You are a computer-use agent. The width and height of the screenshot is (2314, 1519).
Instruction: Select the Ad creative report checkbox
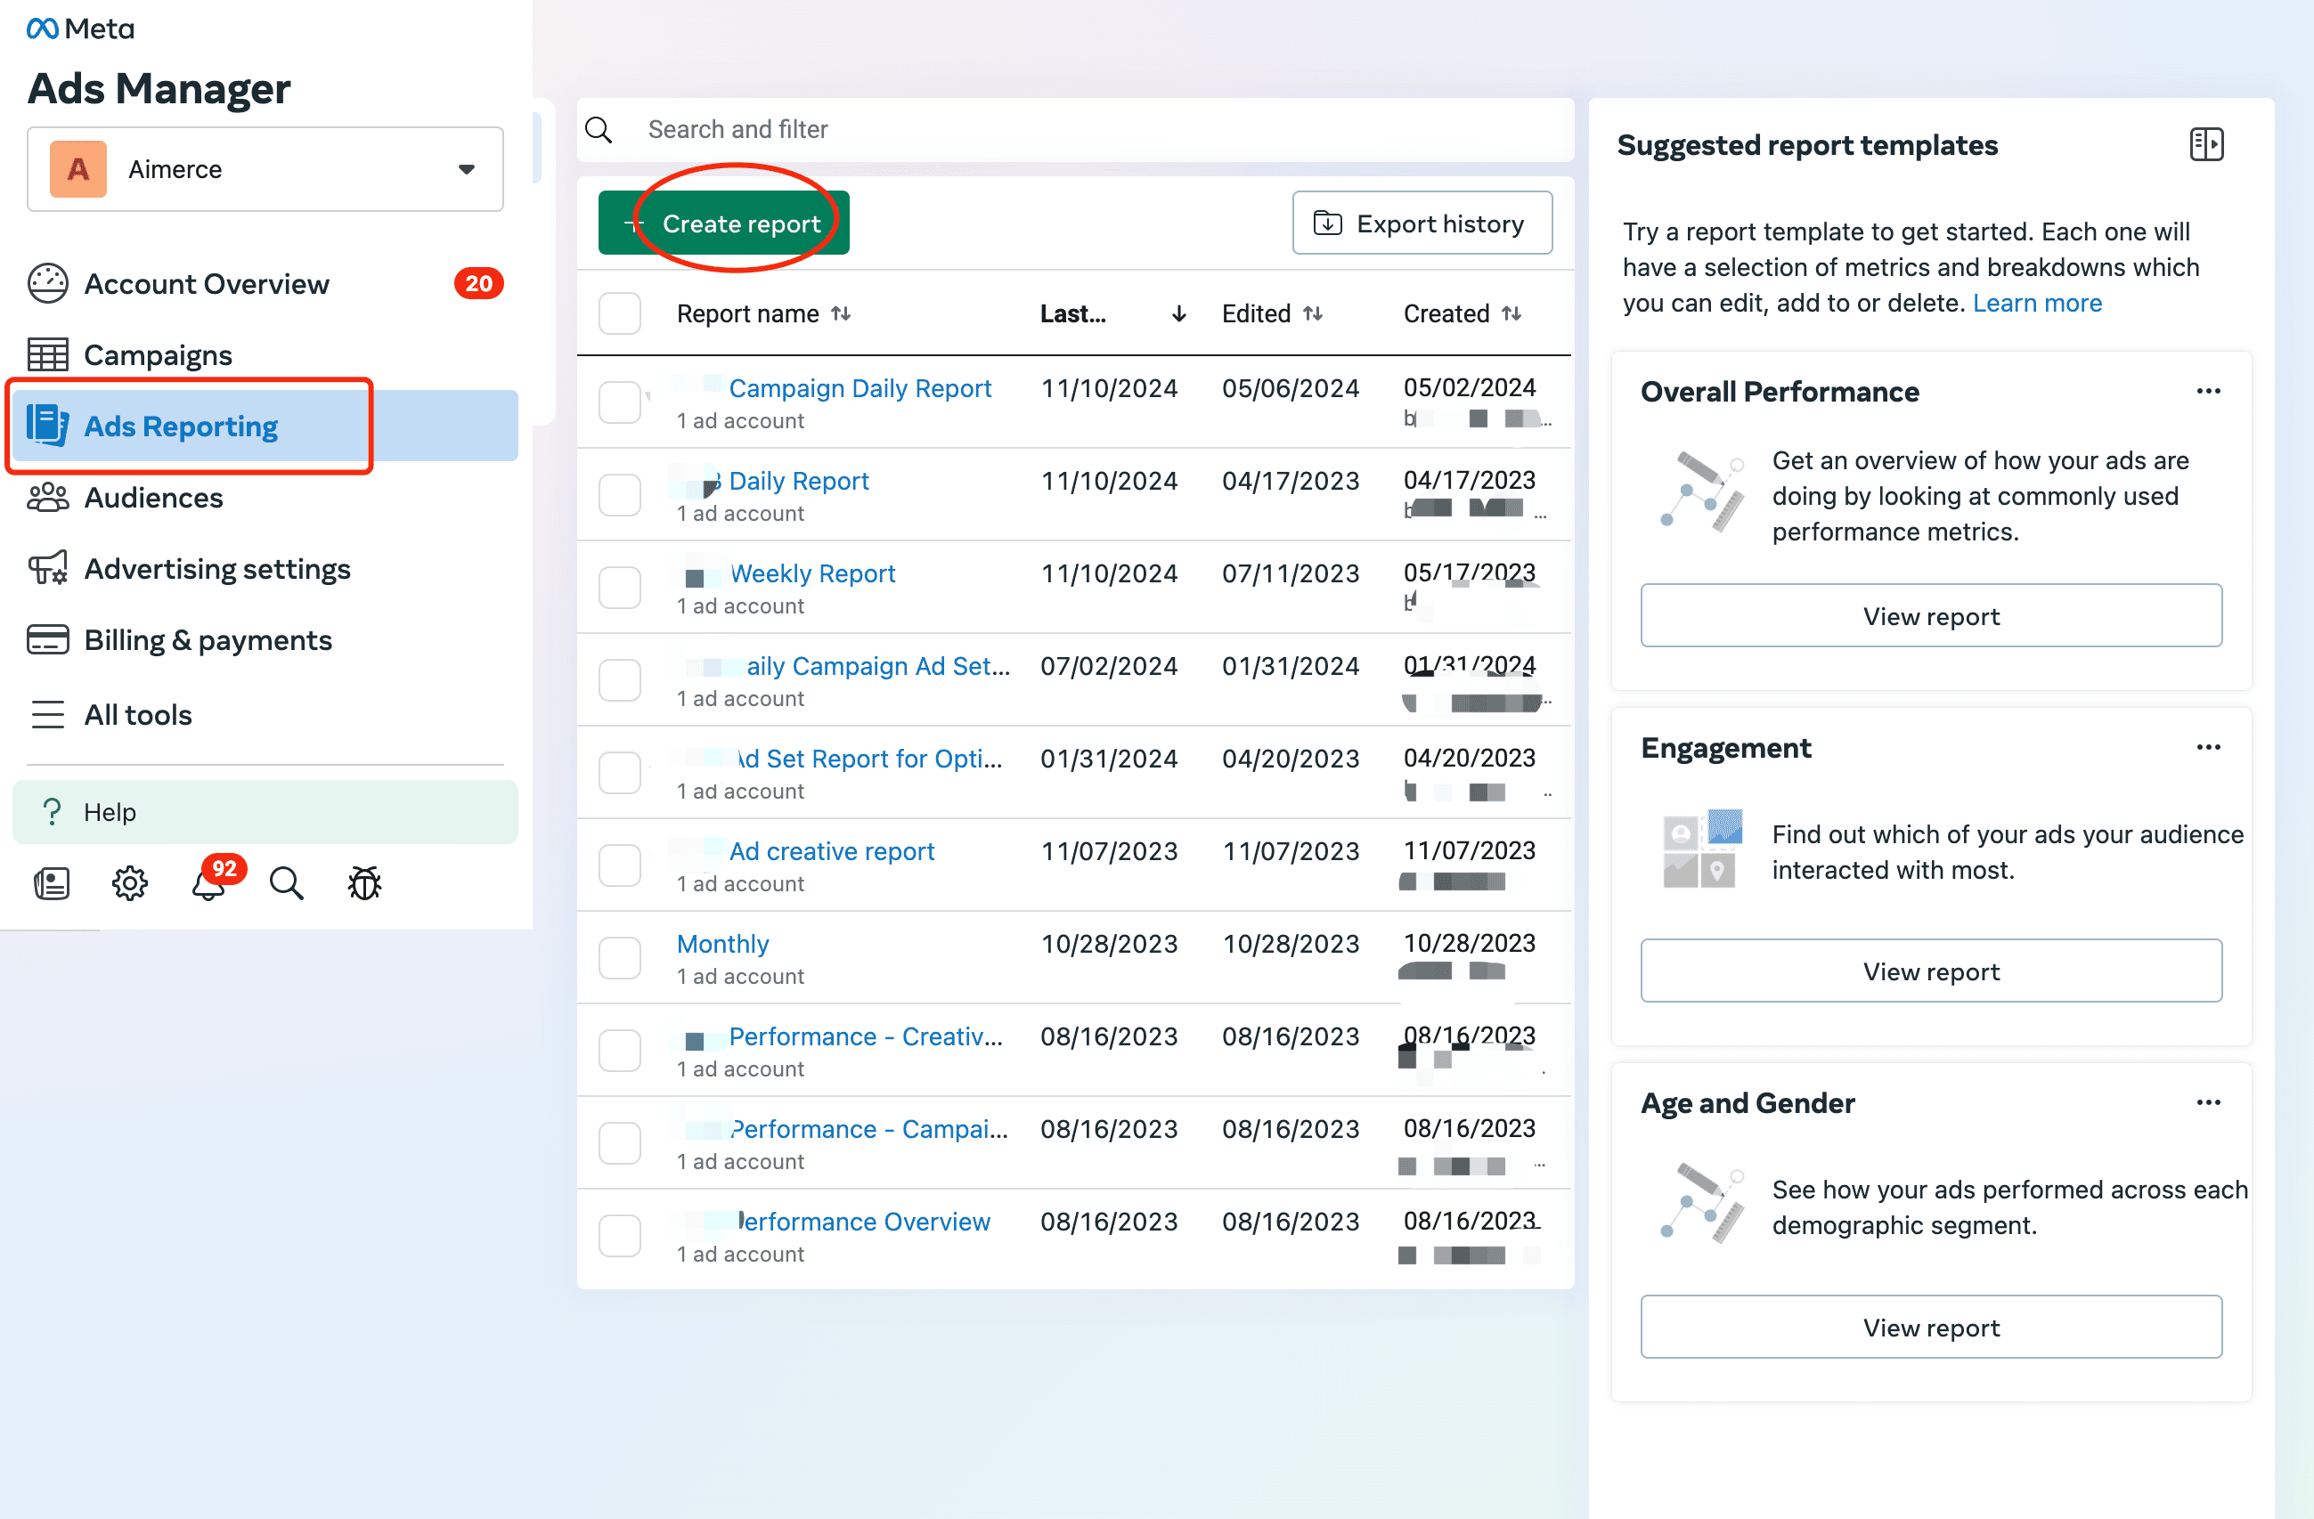(619, 866)
